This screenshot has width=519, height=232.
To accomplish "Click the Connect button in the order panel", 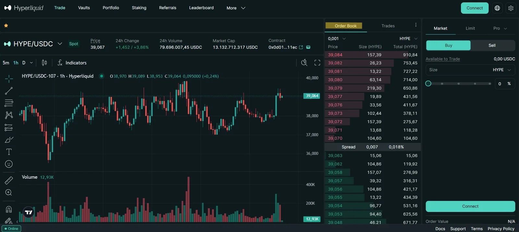I will coord(470,206).
